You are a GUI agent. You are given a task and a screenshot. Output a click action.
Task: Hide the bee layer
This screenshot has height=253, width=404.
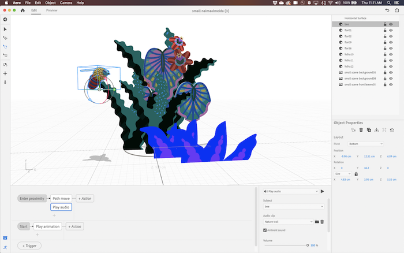click(x=391, y=24)
